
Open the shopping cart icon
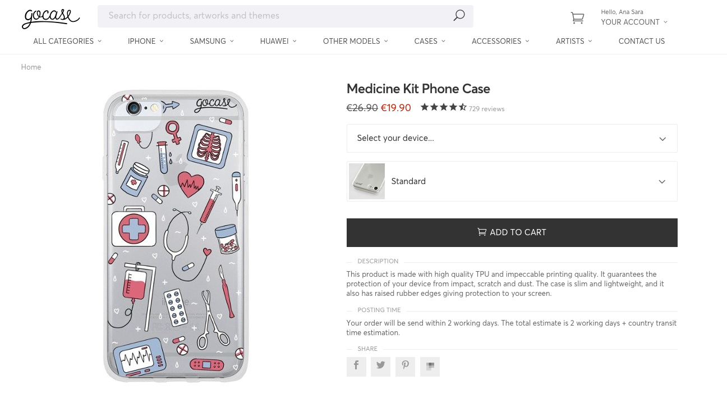coord(577,18)
